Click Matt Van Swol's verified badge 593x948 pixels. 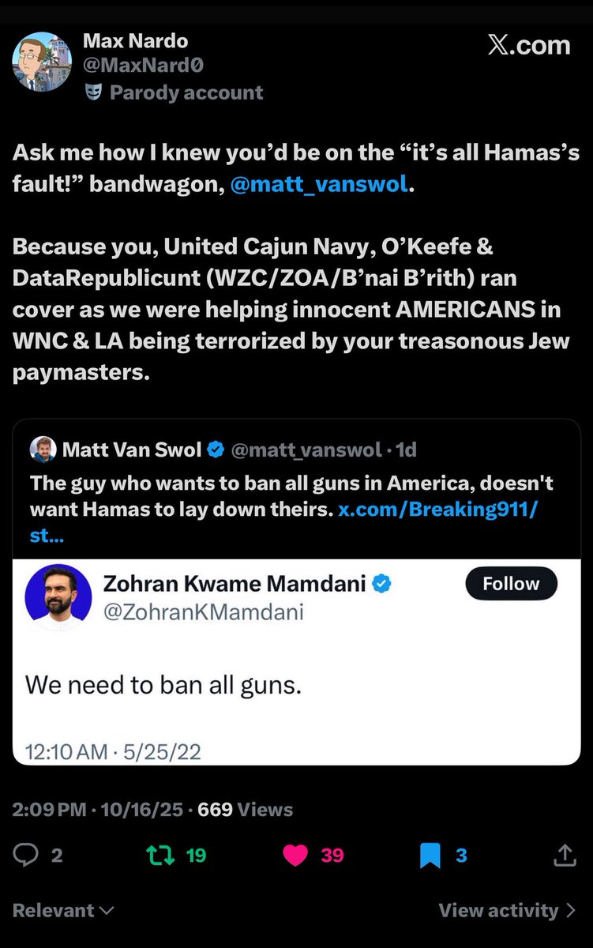click(x=215, y=450)
